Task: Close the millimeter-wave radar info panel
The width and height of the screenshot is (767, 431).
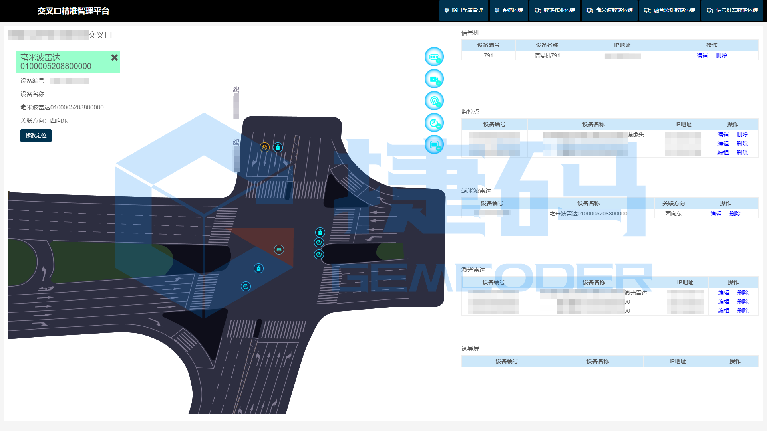Action: pyautogui.click(x=114, y=57)
